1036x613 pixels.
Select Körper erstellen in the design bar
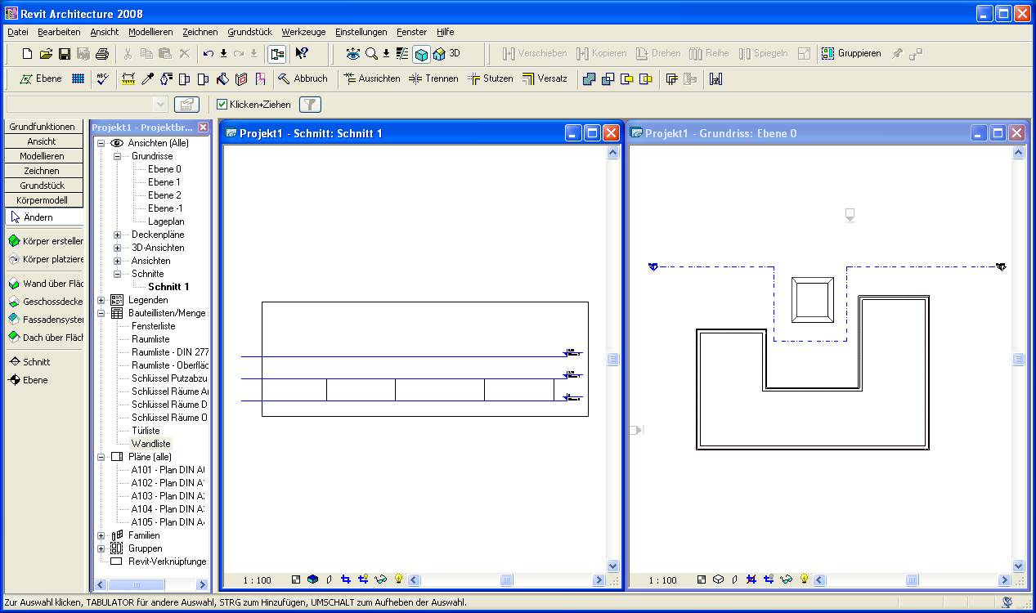click(47, 241)
